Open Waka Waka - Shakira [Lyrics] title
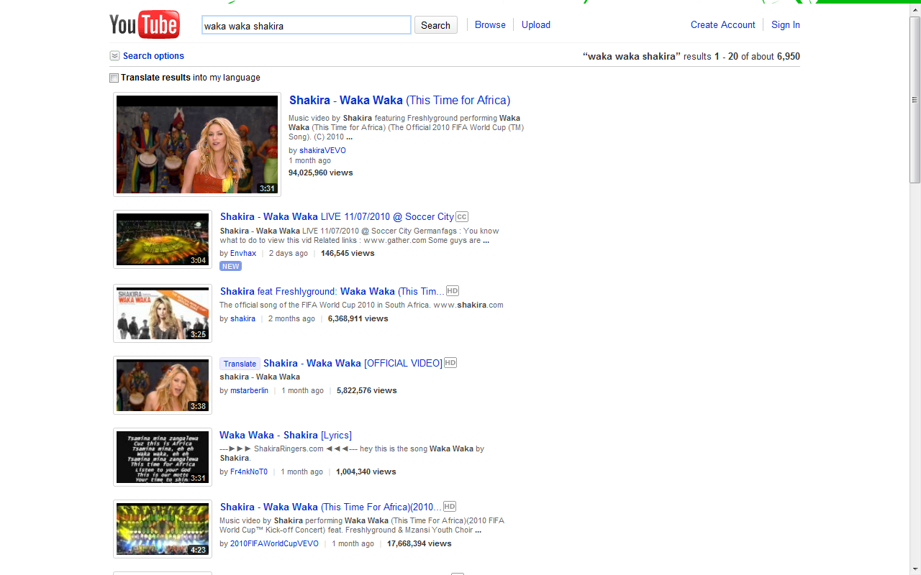This screenshot has width=921, height=575. coord(286,435)
